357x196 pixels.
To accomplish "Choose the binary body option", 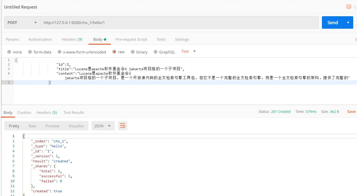I will pos(133,52).
